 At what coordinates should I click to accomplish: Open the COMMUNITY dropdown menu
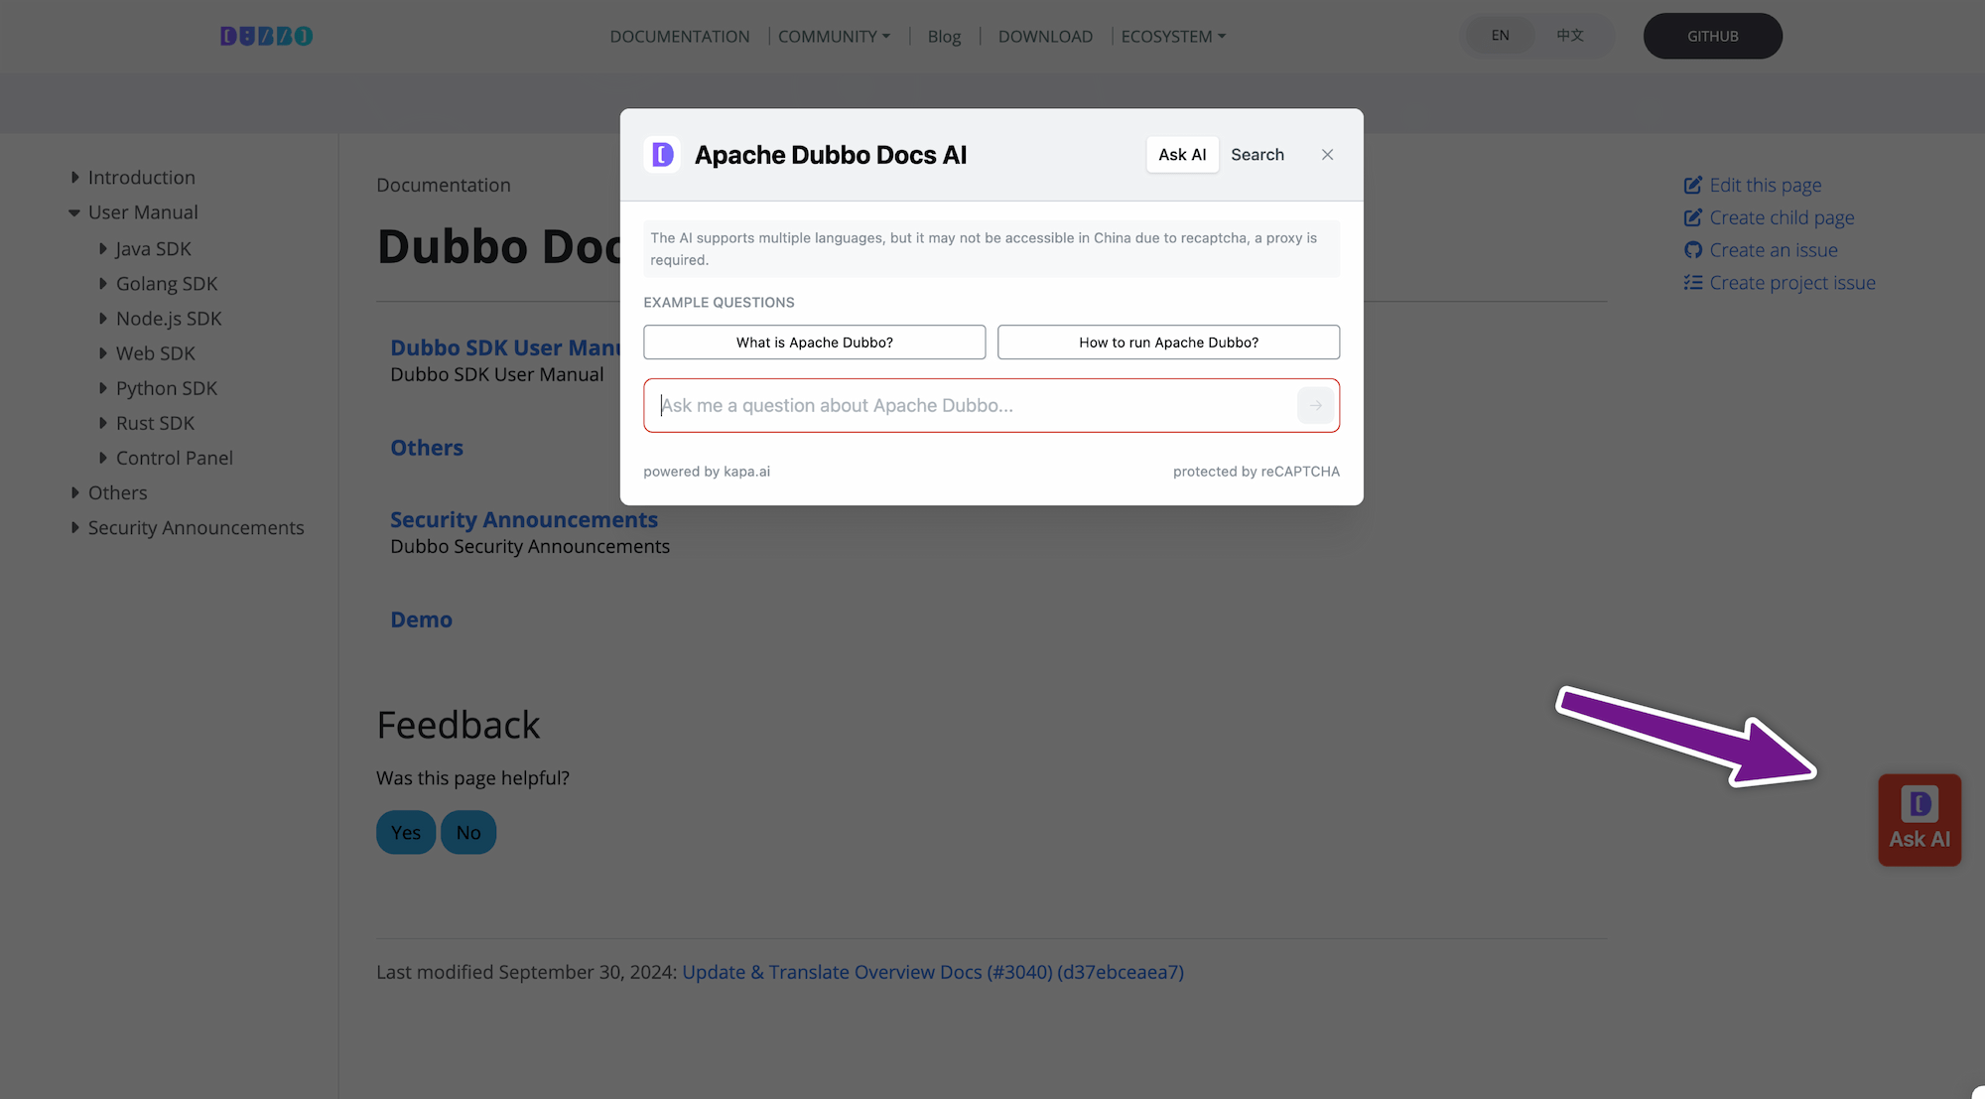pos(834,37)
